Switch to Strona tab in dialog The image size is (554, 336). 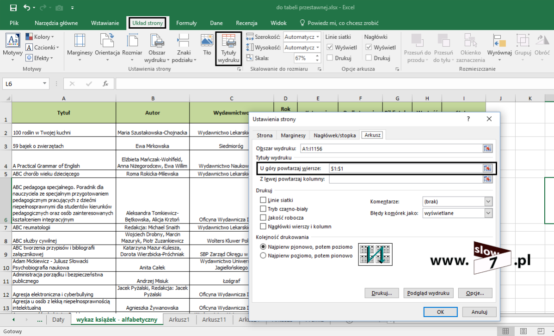[265, 135]
